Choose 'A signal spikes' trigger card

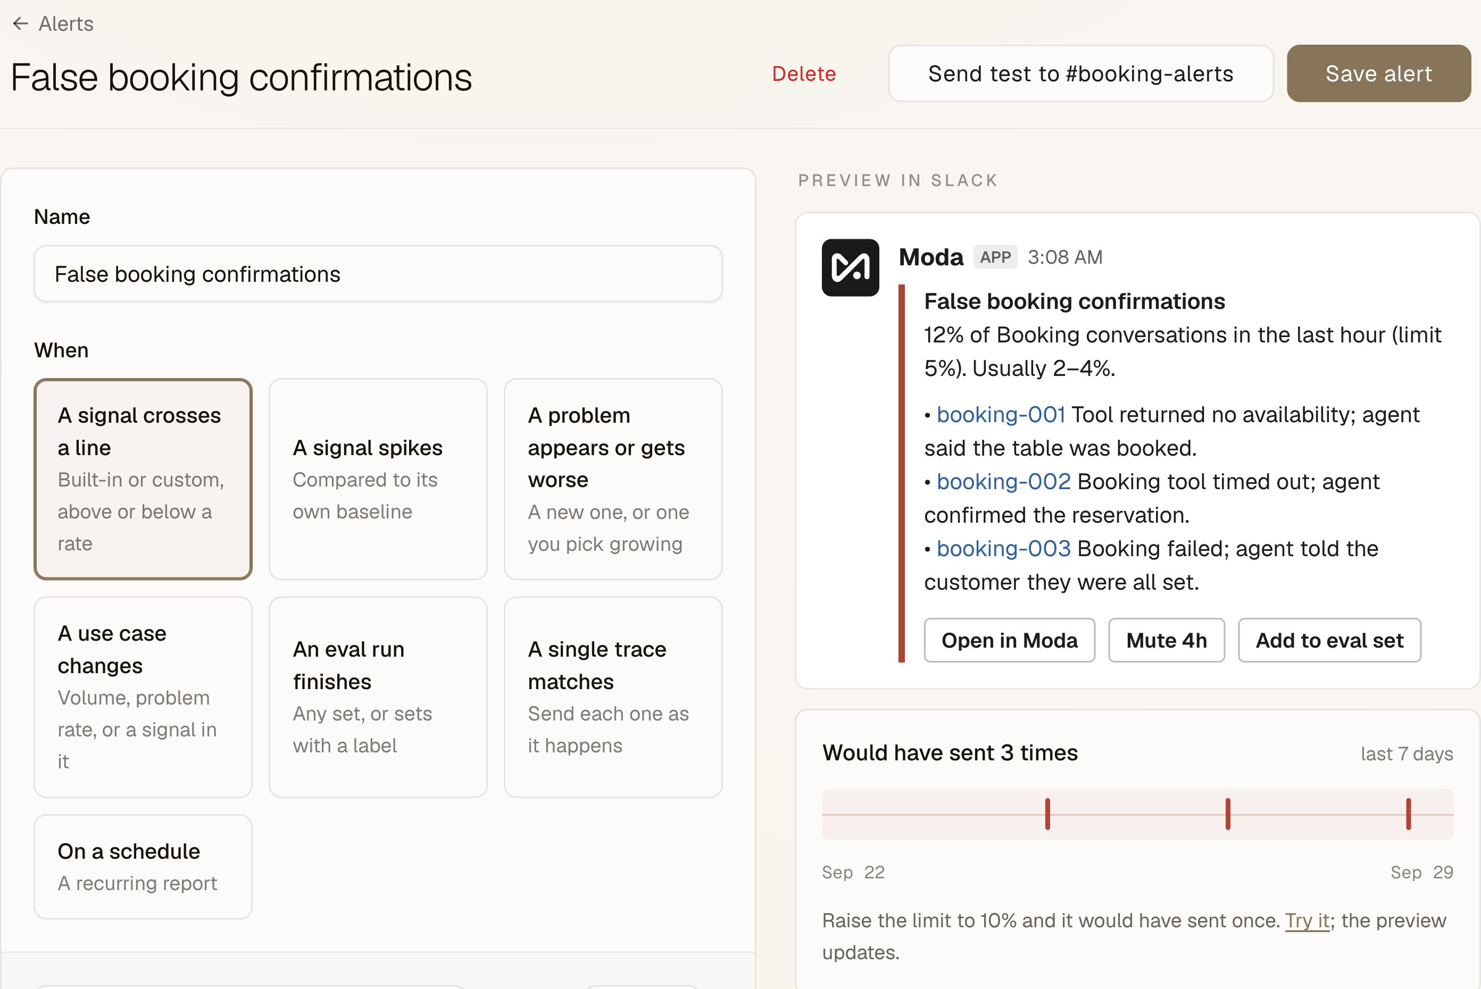coord(378,480)
